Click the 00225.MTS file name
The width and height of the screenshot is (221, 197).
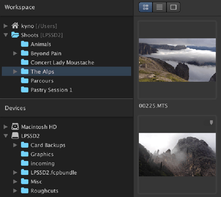point(153,106)
